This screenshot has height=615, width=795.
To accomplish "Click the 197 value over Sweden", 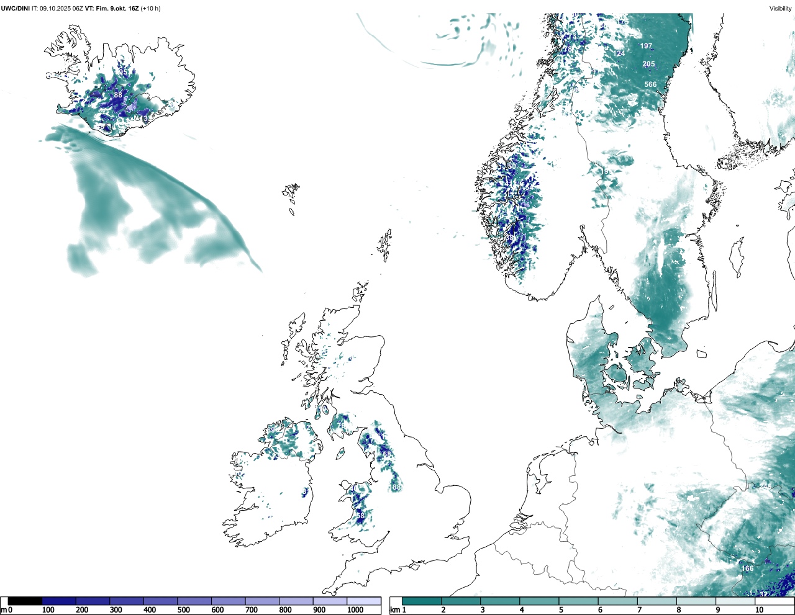I will click(647, 46).
